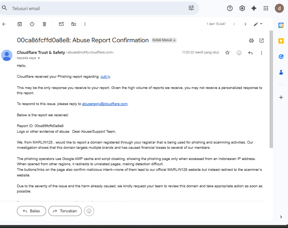Click the sender address abuse@notify.cloudflare.com
Screen dimensions: 288x228
tap(90, 52)
